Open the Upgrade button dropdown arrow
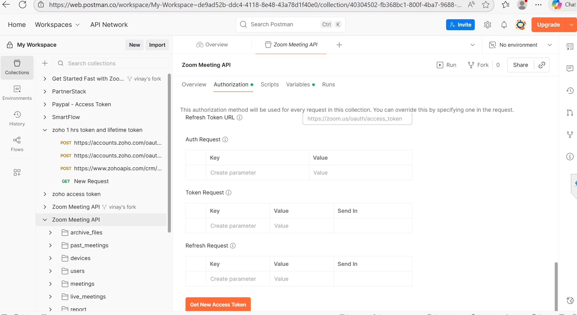 click(x=571, y=25)
